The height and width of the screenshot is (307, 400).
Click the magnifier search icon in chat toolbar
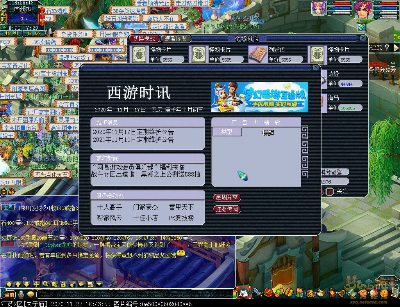tap(45, 284)
